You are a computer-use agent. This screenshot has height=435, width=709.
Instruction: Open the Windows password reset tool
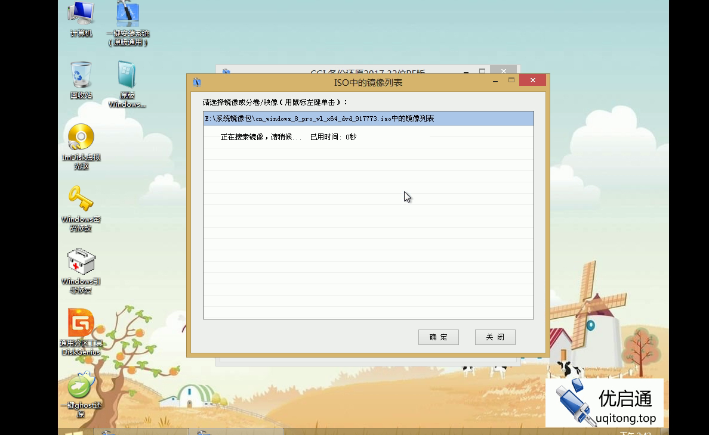(81, 199)
